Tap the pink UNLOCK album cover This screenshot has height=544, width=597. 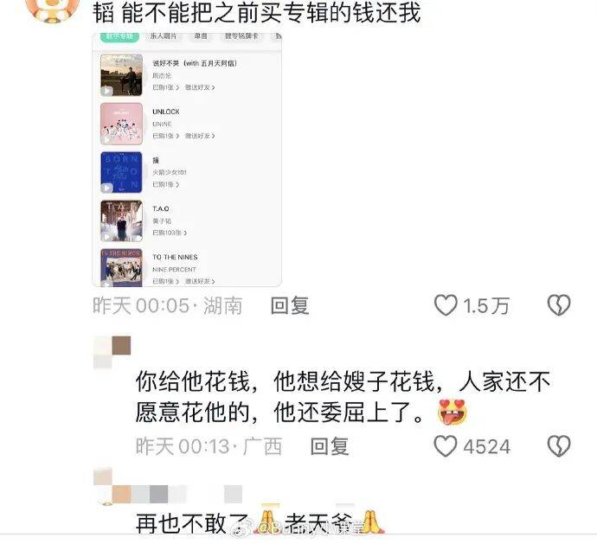[x=121, y=124]
